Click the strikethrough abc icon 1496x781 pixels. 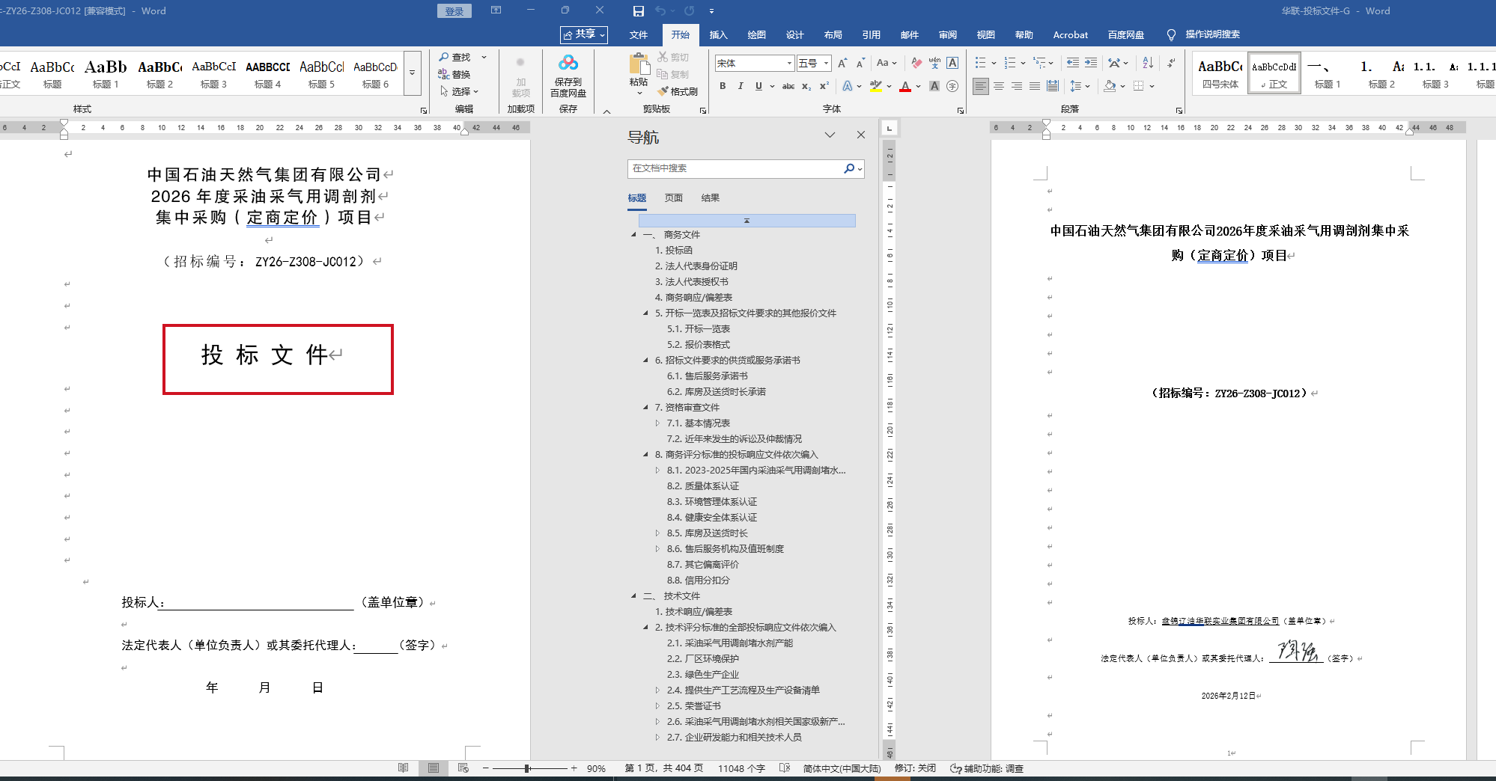point(788,86)
